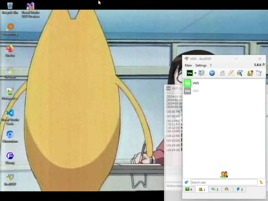Click the 5.8.6 version label
The width and height of the screenshot is (268, 201).
(258, 65)
